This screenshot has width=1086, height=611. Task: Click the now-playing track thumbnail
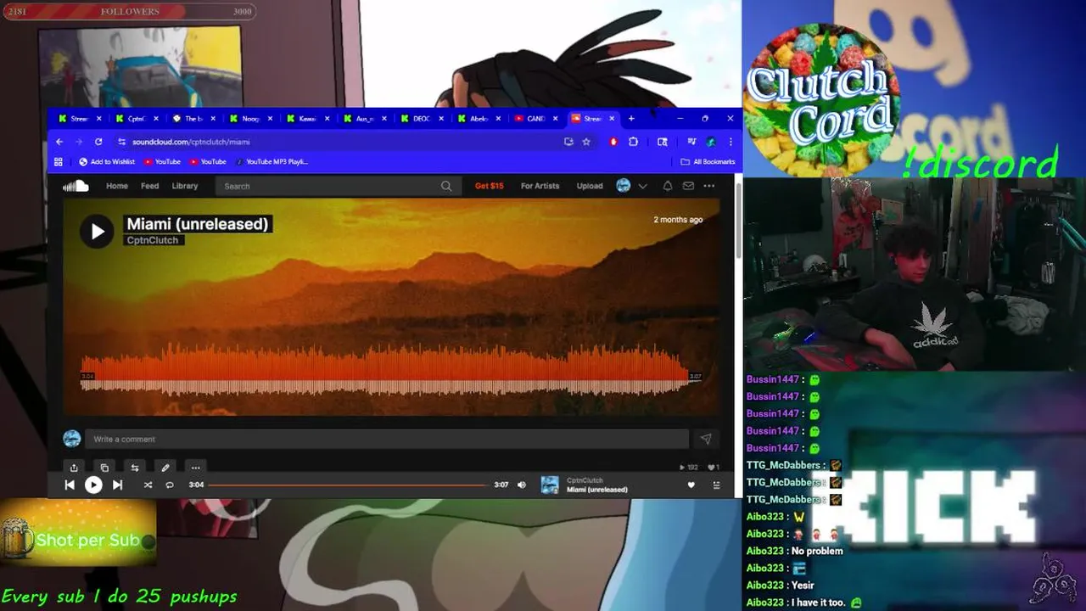(551, 485)
